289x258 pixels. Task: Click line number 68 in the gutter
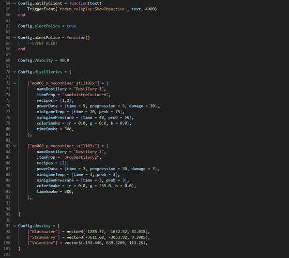tap(8, 60)
